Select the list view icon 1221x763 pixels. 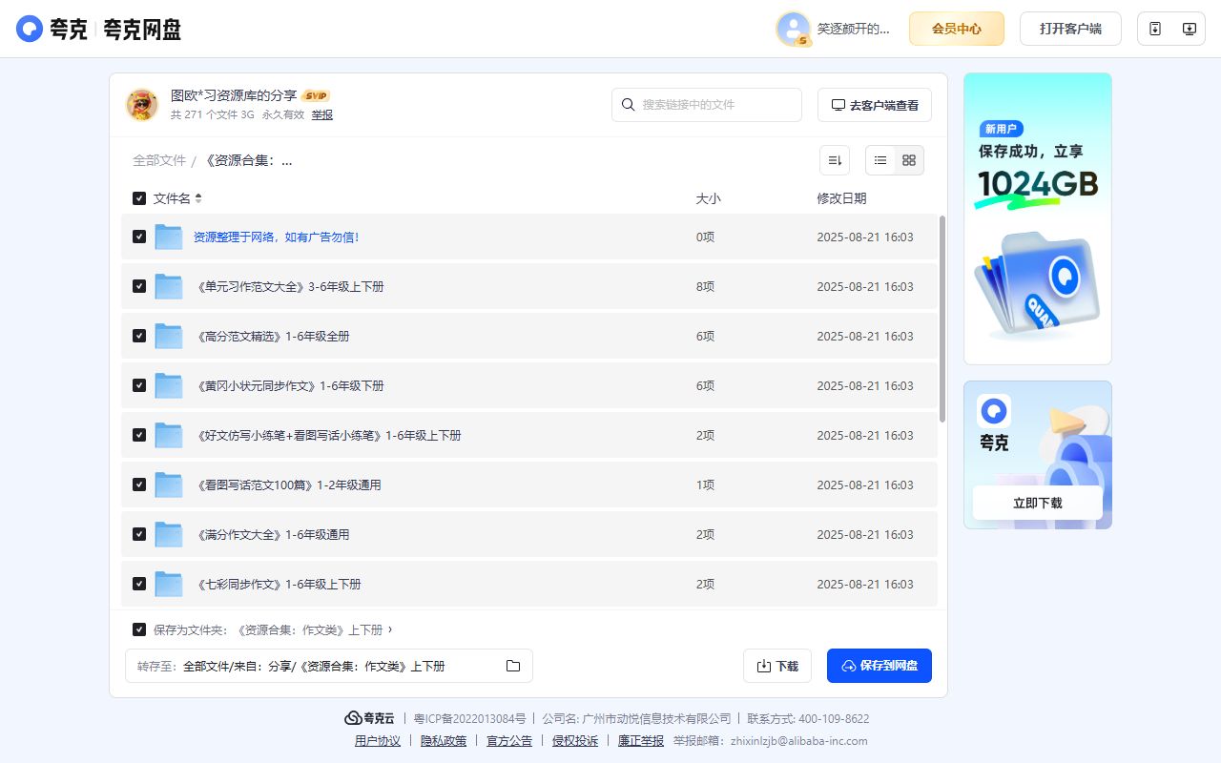tap(880, 160)
